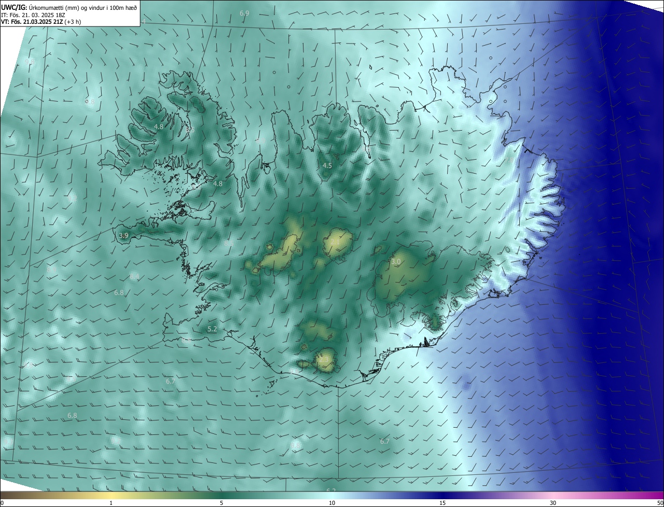This screenshot has height=507, width=664.
Task: Click the '50' tick label at the scale end
Action: click(660, 503)
